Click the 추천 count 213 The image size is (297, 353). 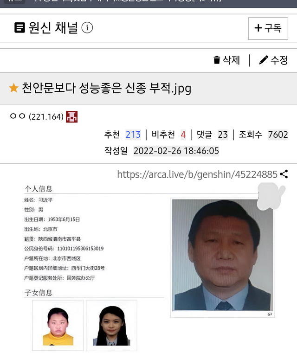pyautogui.click(x=133, y=135)
